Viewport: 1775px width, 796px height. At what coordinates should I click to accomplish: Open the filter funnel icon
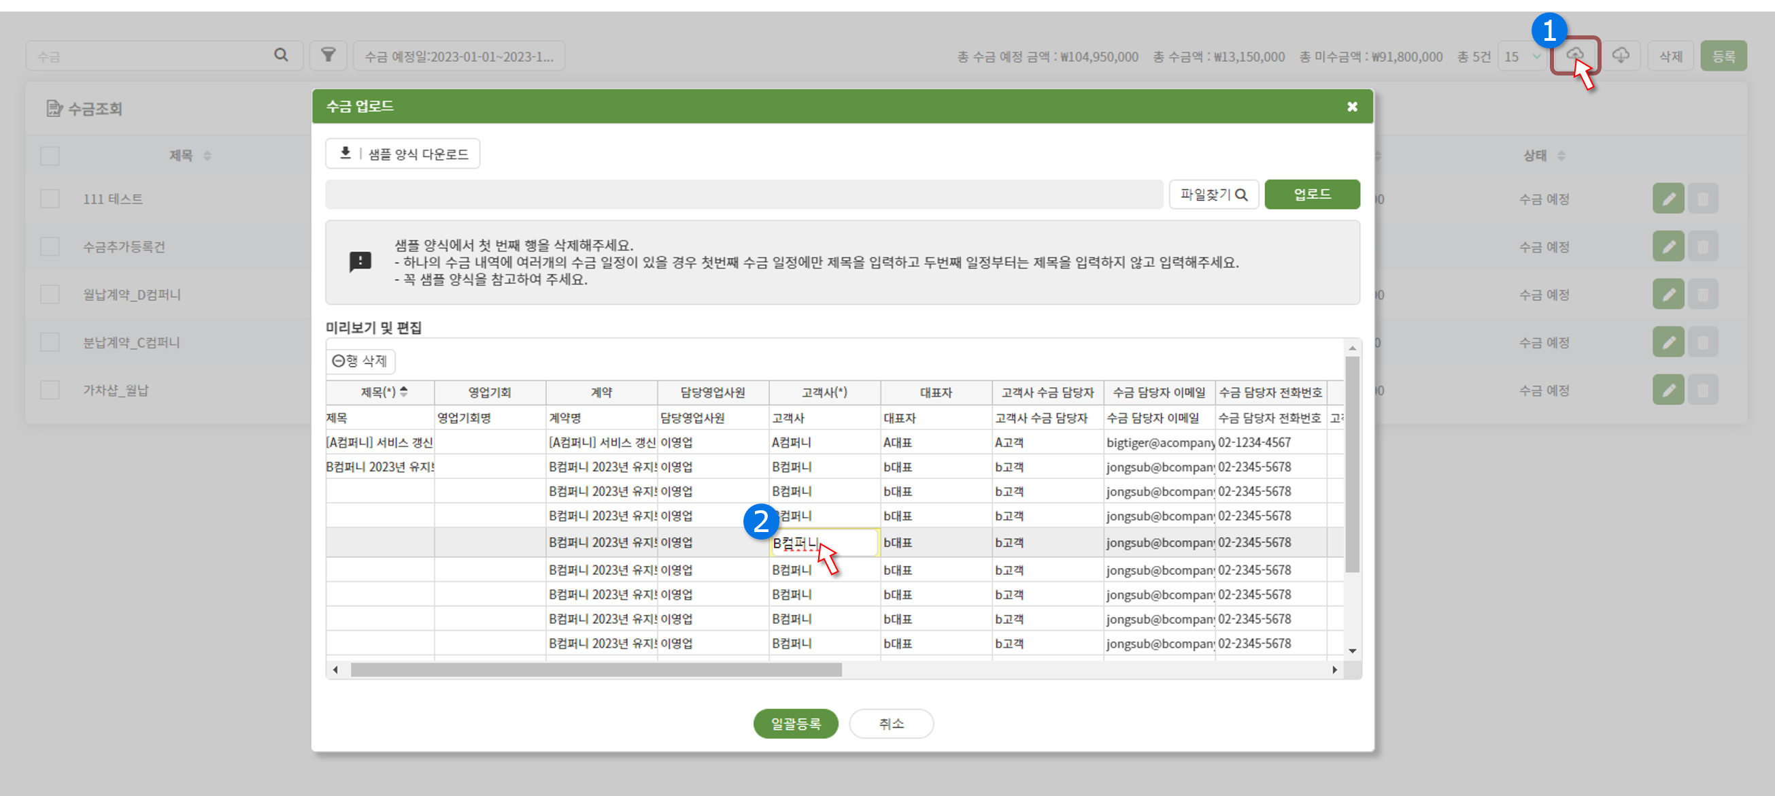coord(328,55)
